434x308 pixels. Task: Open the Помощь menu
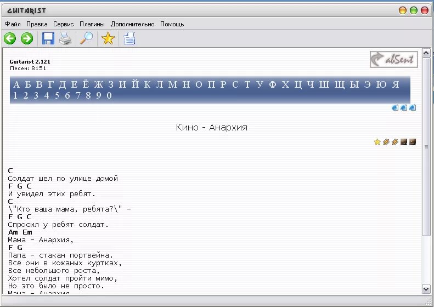pyautogui.click(x=172, y=24)
